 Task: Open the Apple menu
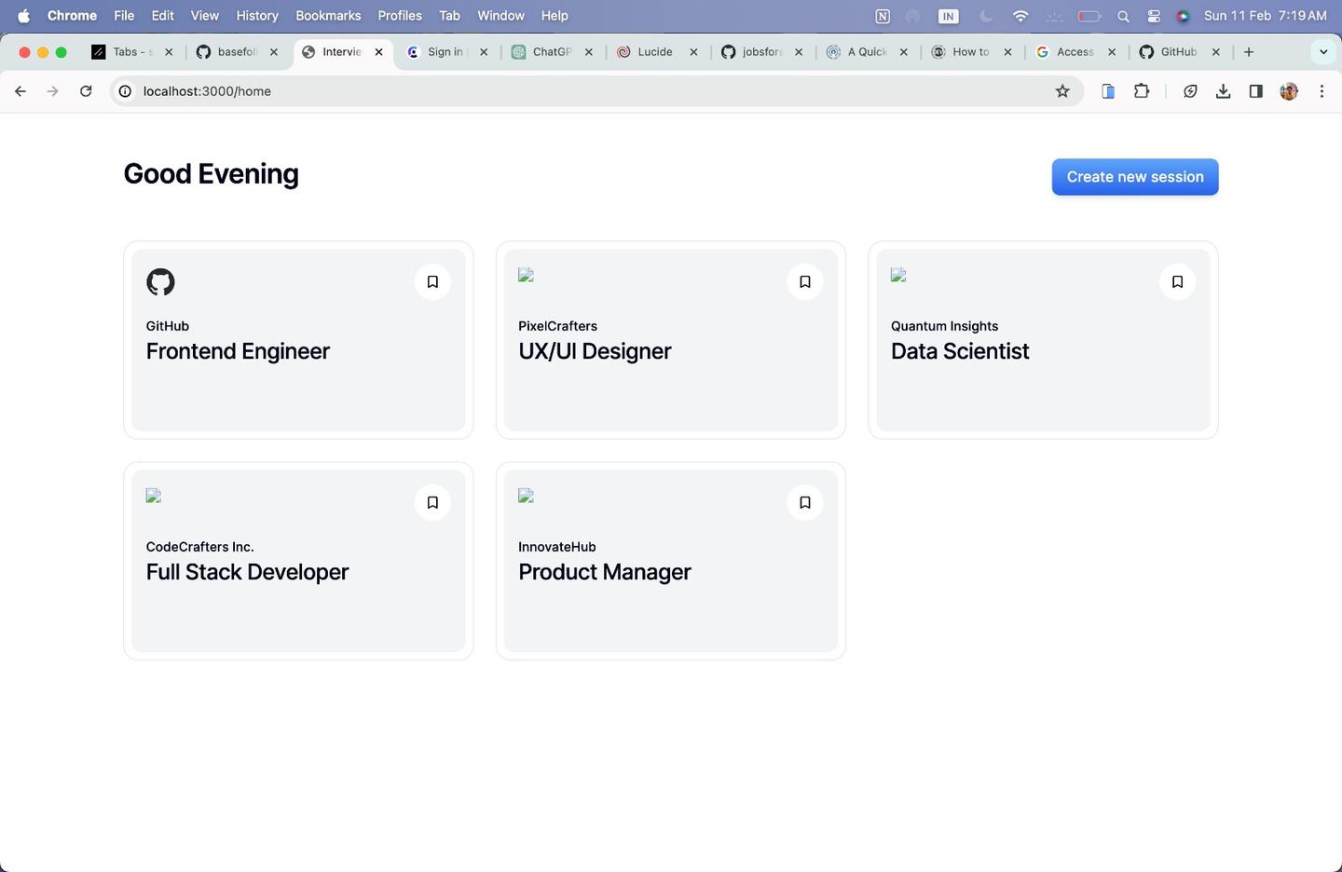[x=24, y=16]
